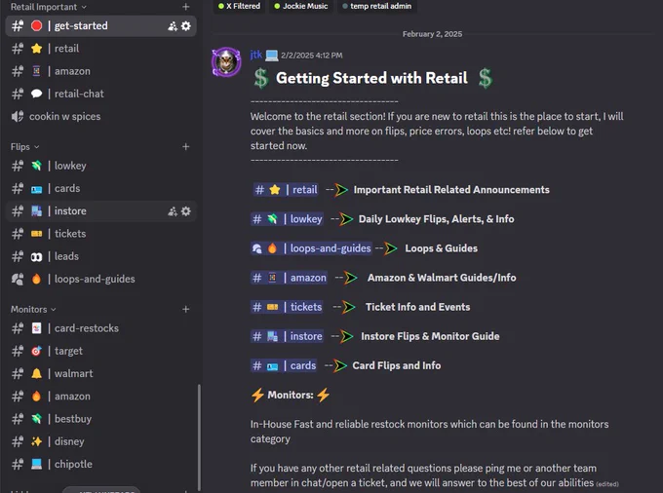Screen dimensions: 663x493
Task: Add channel to Retail Important category
Action: (185, 7)
